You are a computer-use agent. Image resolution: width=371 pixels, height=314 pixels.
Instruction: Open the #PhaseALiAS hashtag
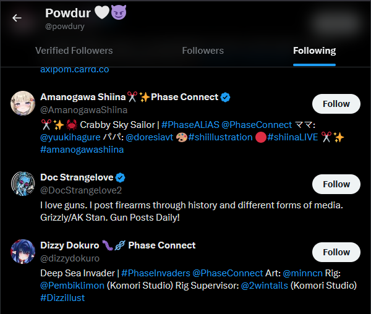(190, 125)
